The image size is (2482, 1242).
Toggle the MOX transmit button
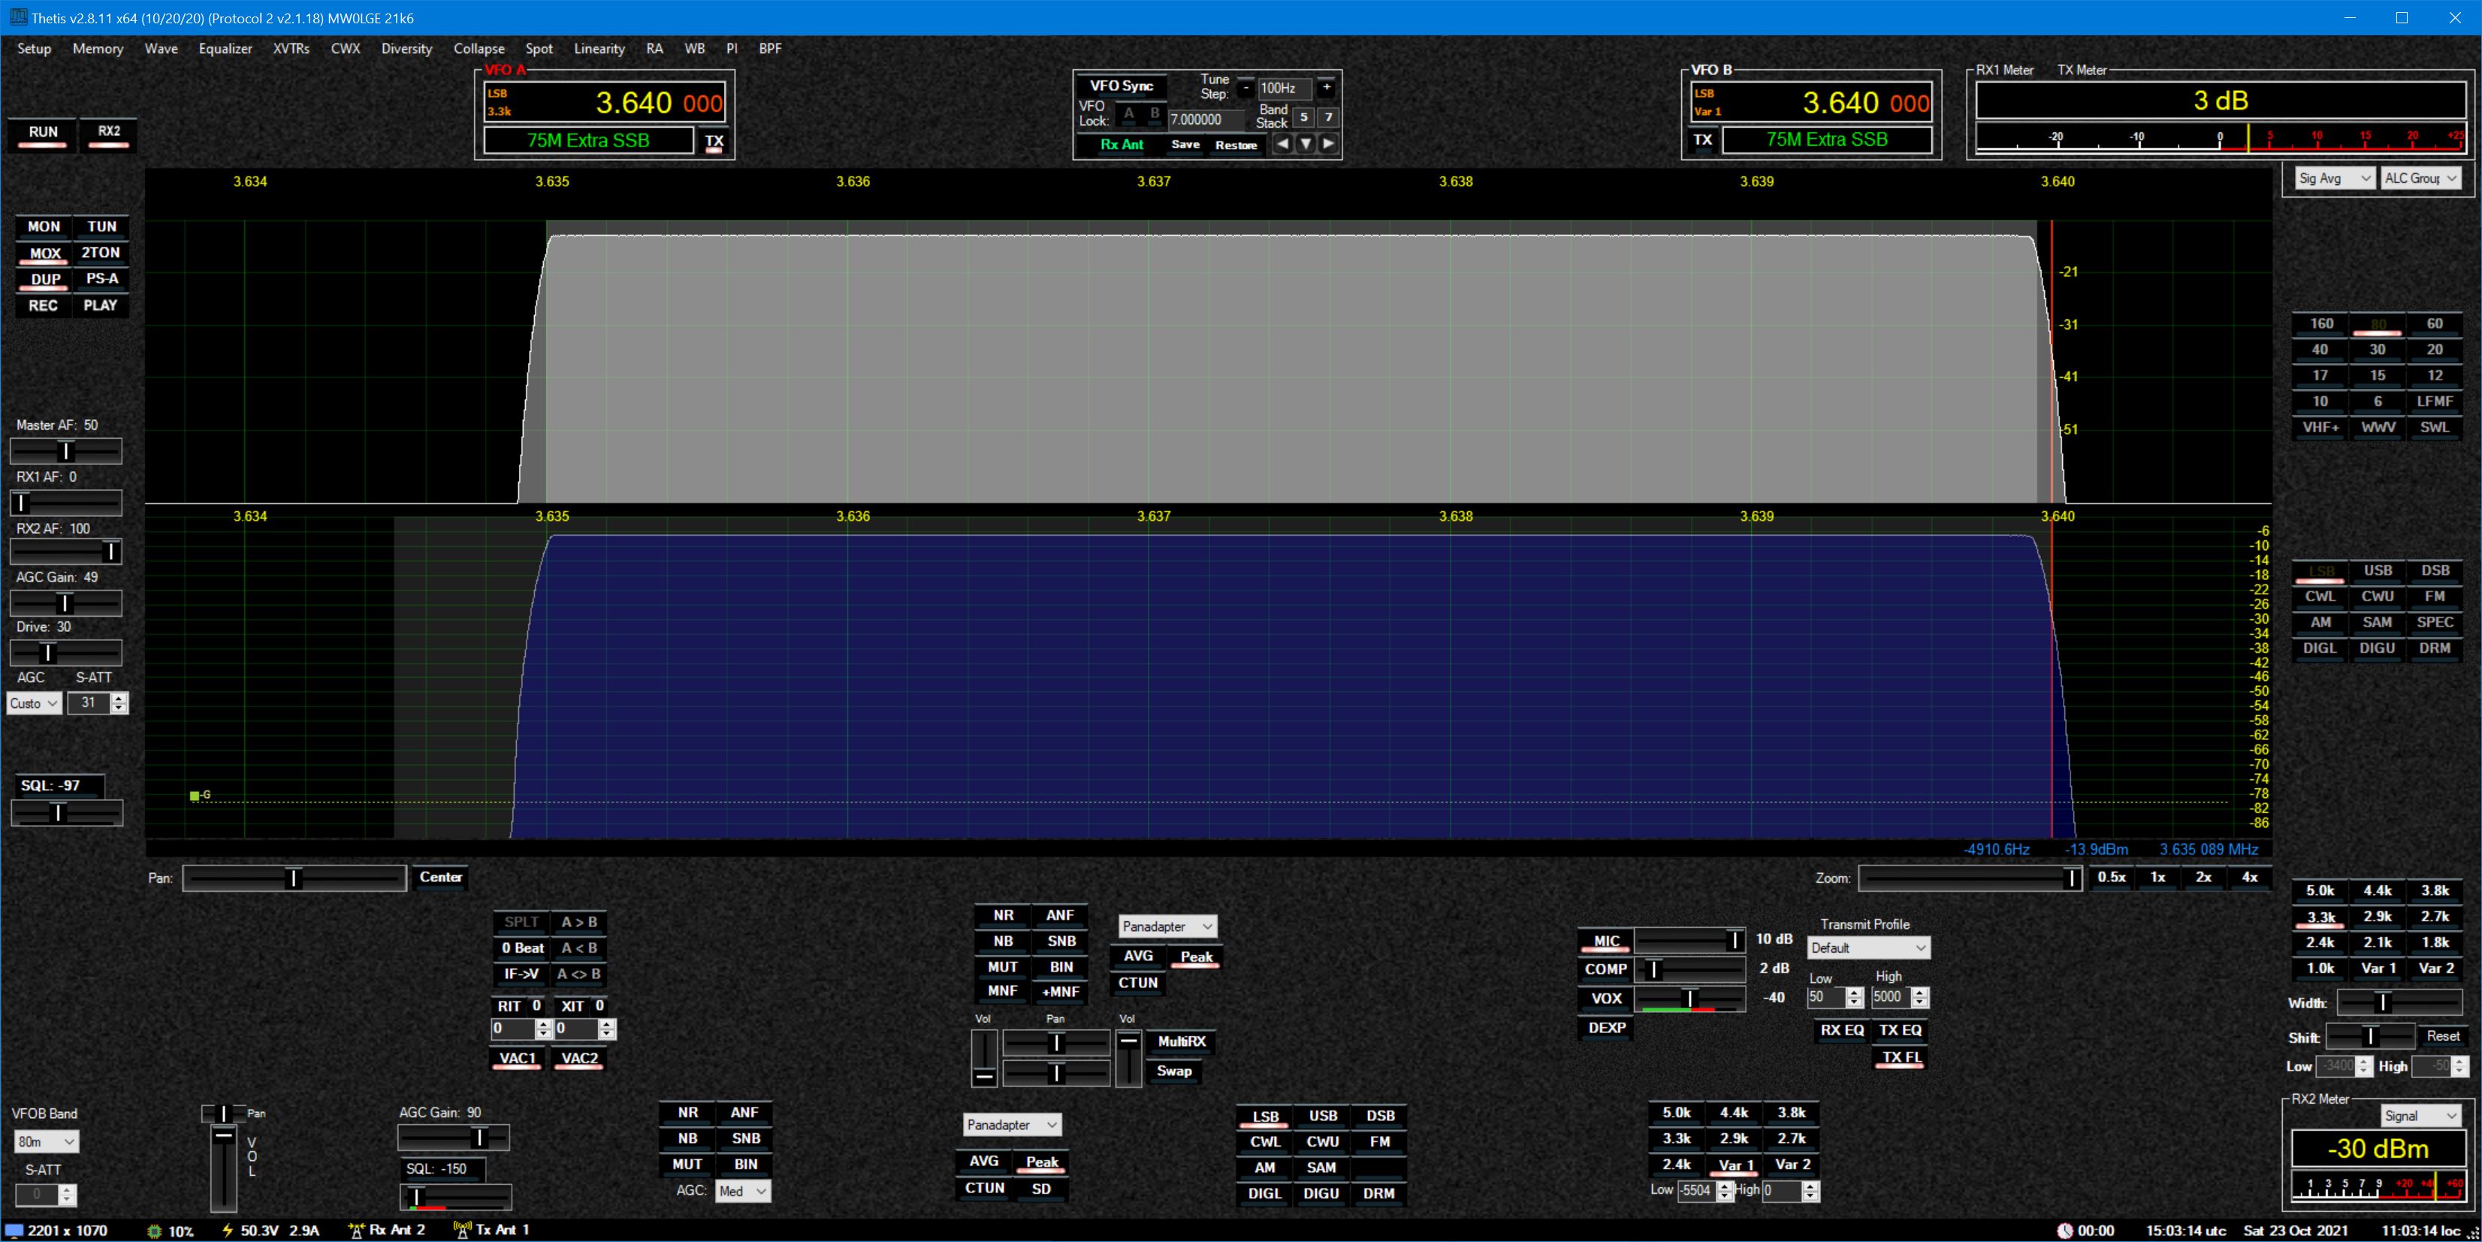44,253
